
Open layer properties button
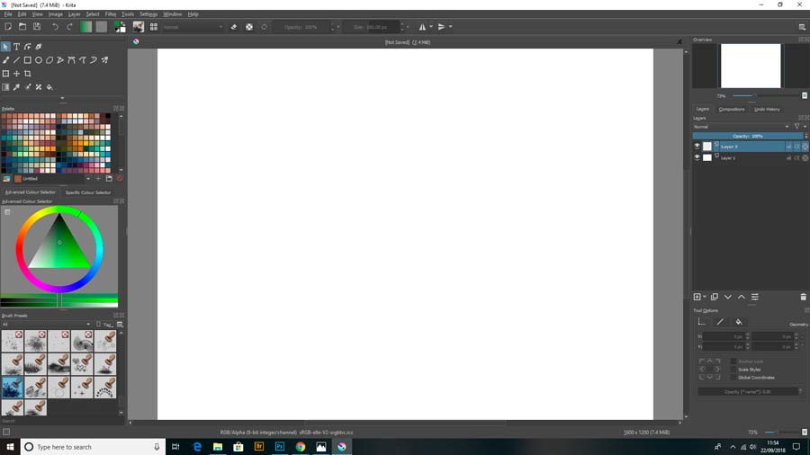click(755, 297)
